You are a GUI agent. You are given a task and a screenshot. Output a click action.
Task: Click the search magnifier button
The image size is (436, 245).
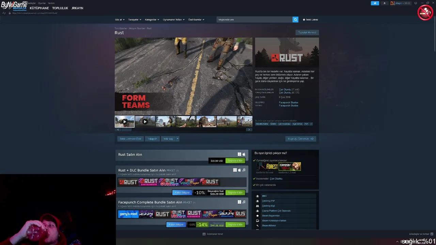(x=295, y=19)
